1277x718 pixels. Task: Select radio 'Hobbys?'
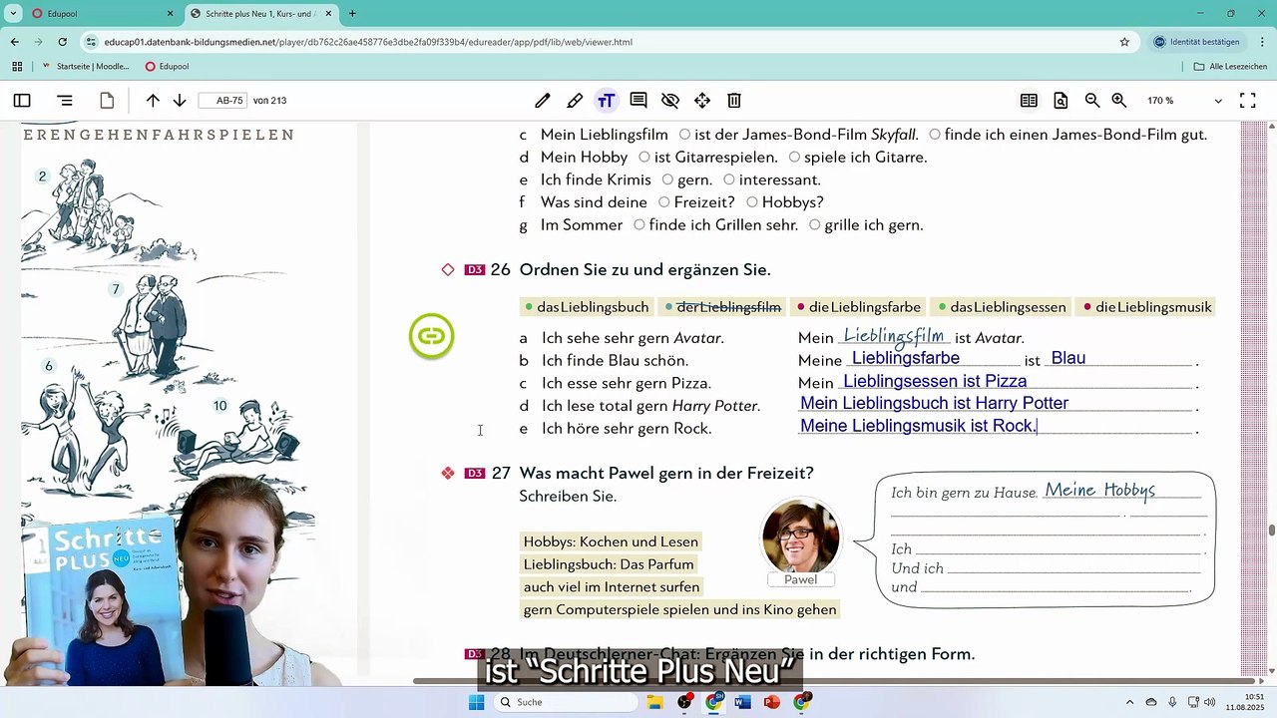tap(752, 202)
